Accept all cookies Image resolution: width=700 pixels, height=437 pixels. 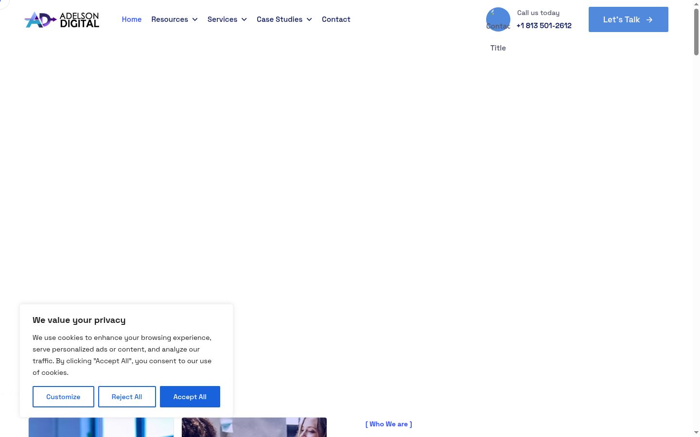pos(190,397)
